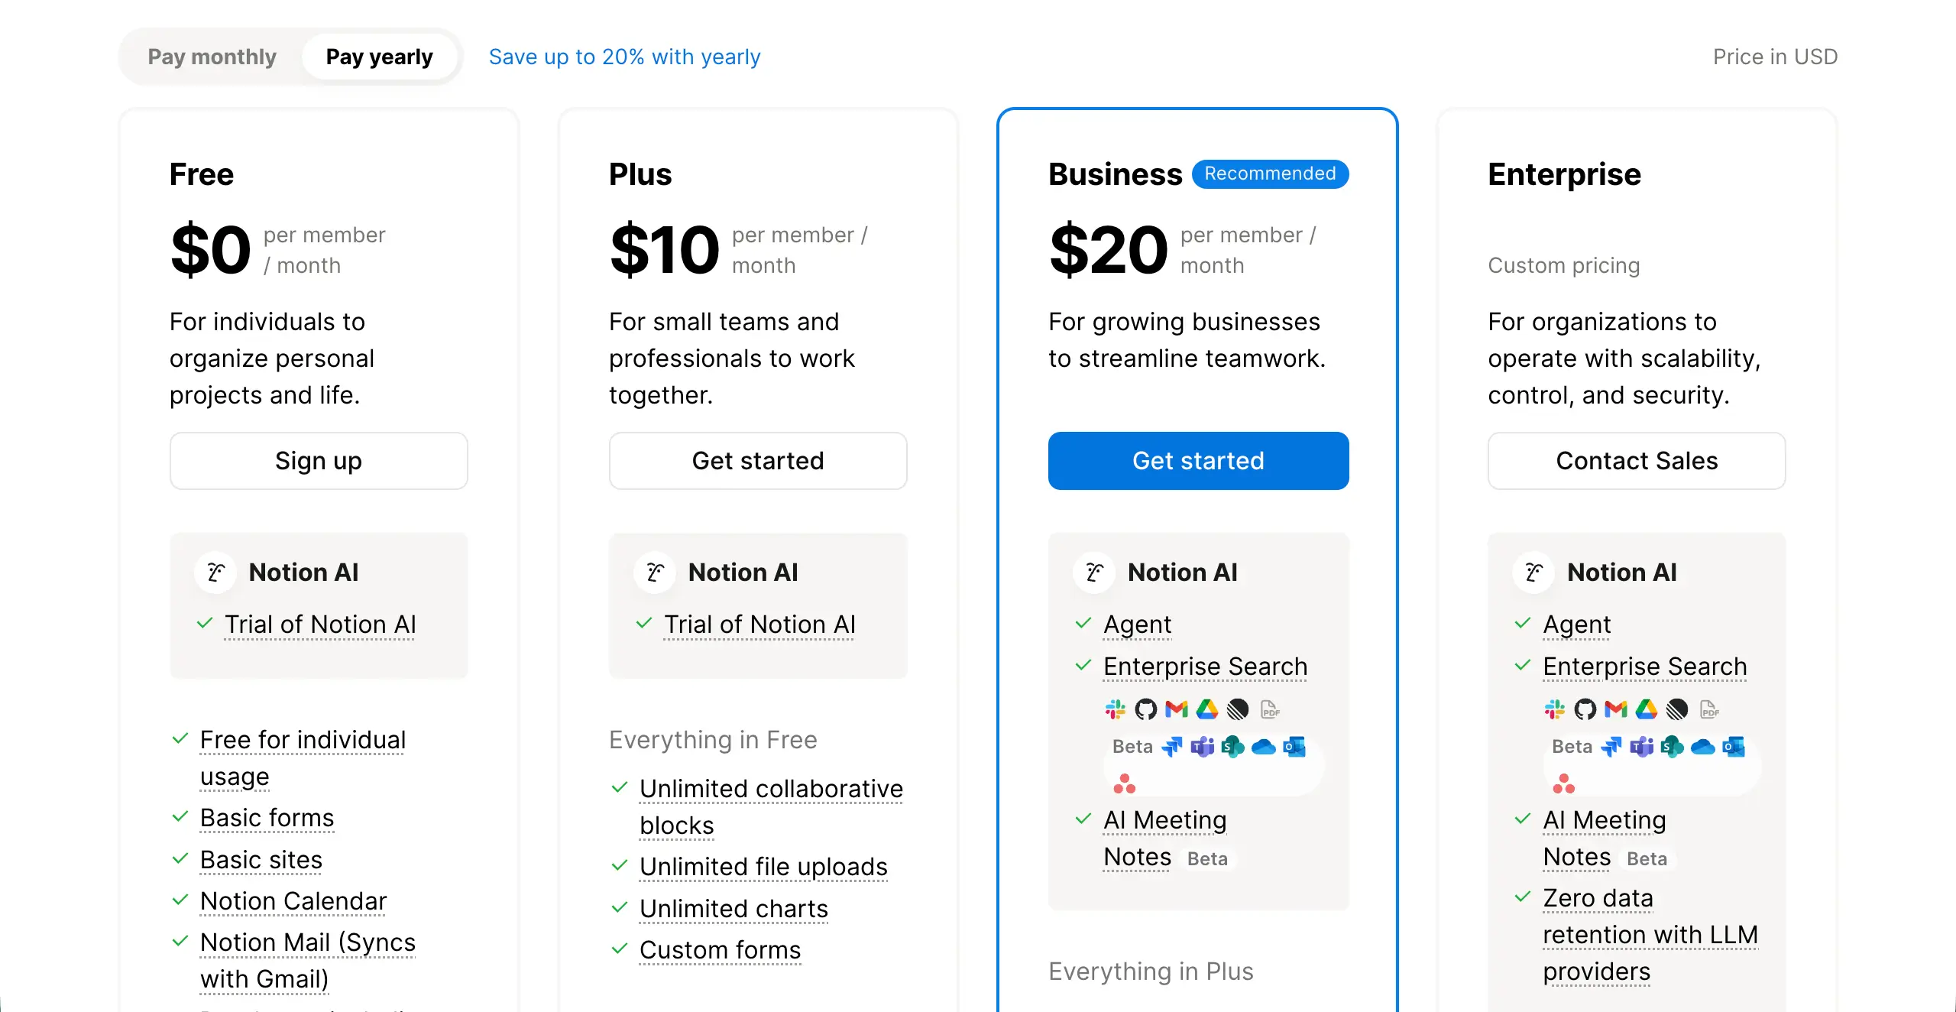This screenshot has width=1956, height=1012.
Task: Select the PDF file icon under Enterprise Search
Action: (1270, 709)
